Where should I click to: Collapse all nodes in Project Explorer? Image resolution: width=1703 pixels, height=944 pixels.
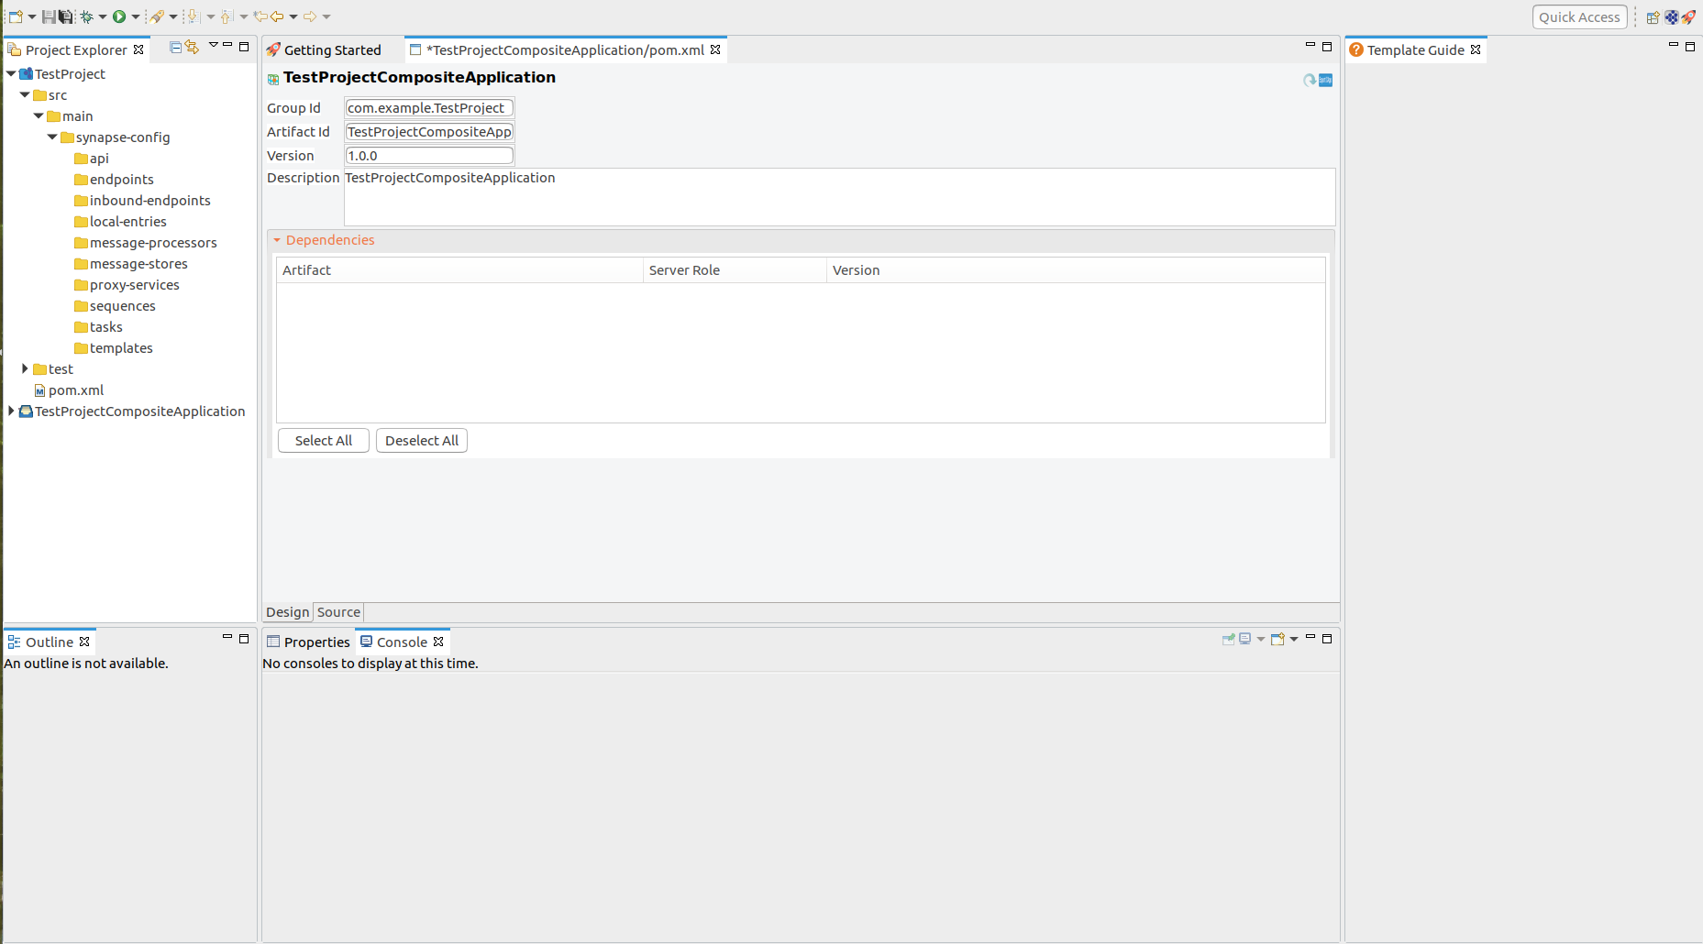[x=174, y=47]
